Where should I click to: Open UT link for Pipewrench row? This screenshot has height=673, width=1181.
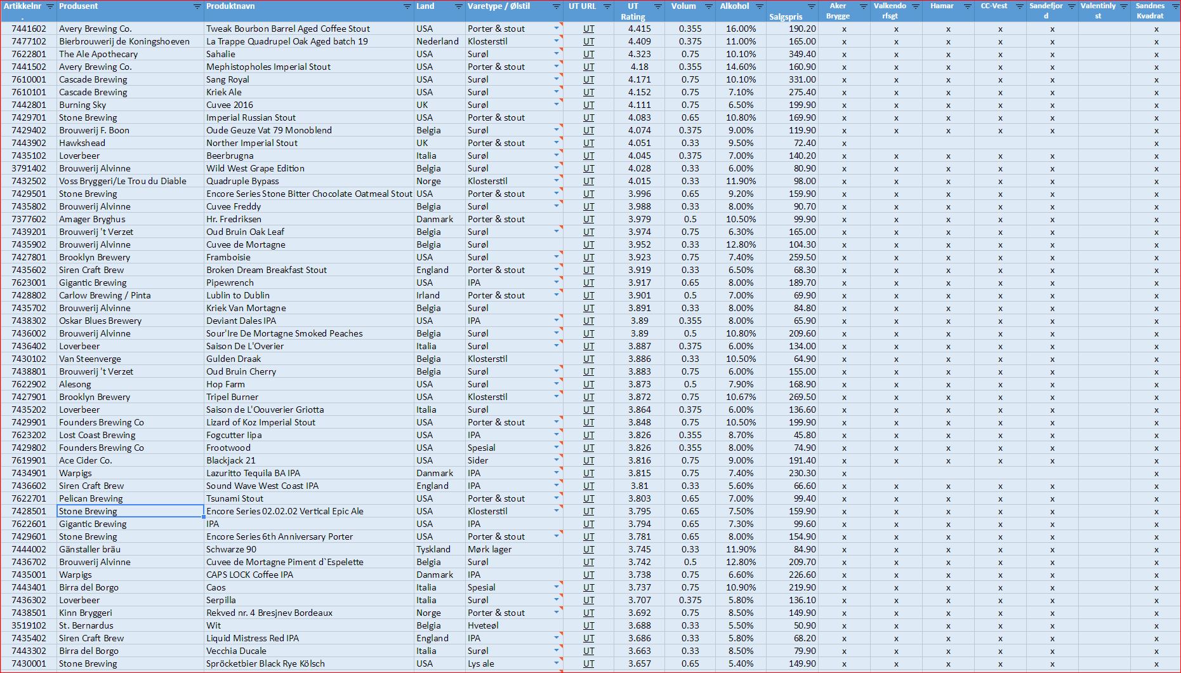click(589, 283)
